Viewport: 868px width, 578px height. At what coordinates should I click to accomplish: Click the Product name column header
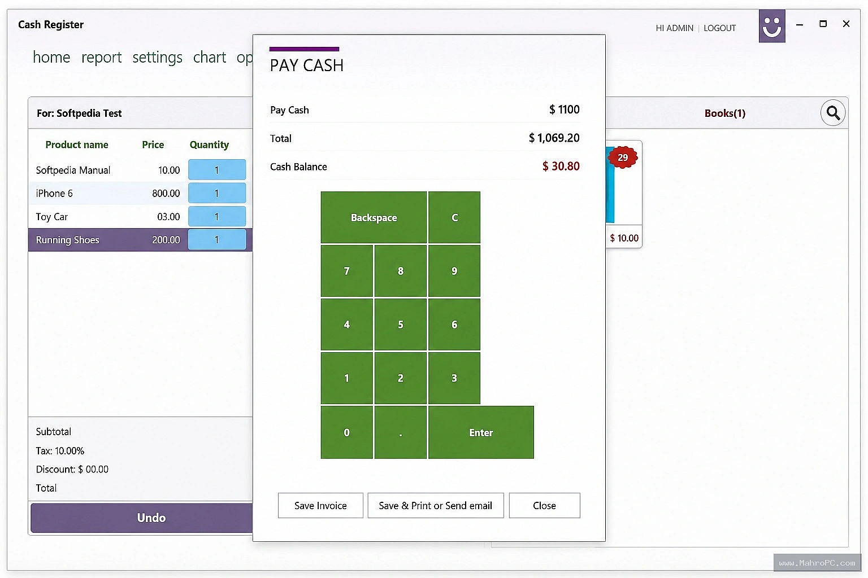[77, 144]
